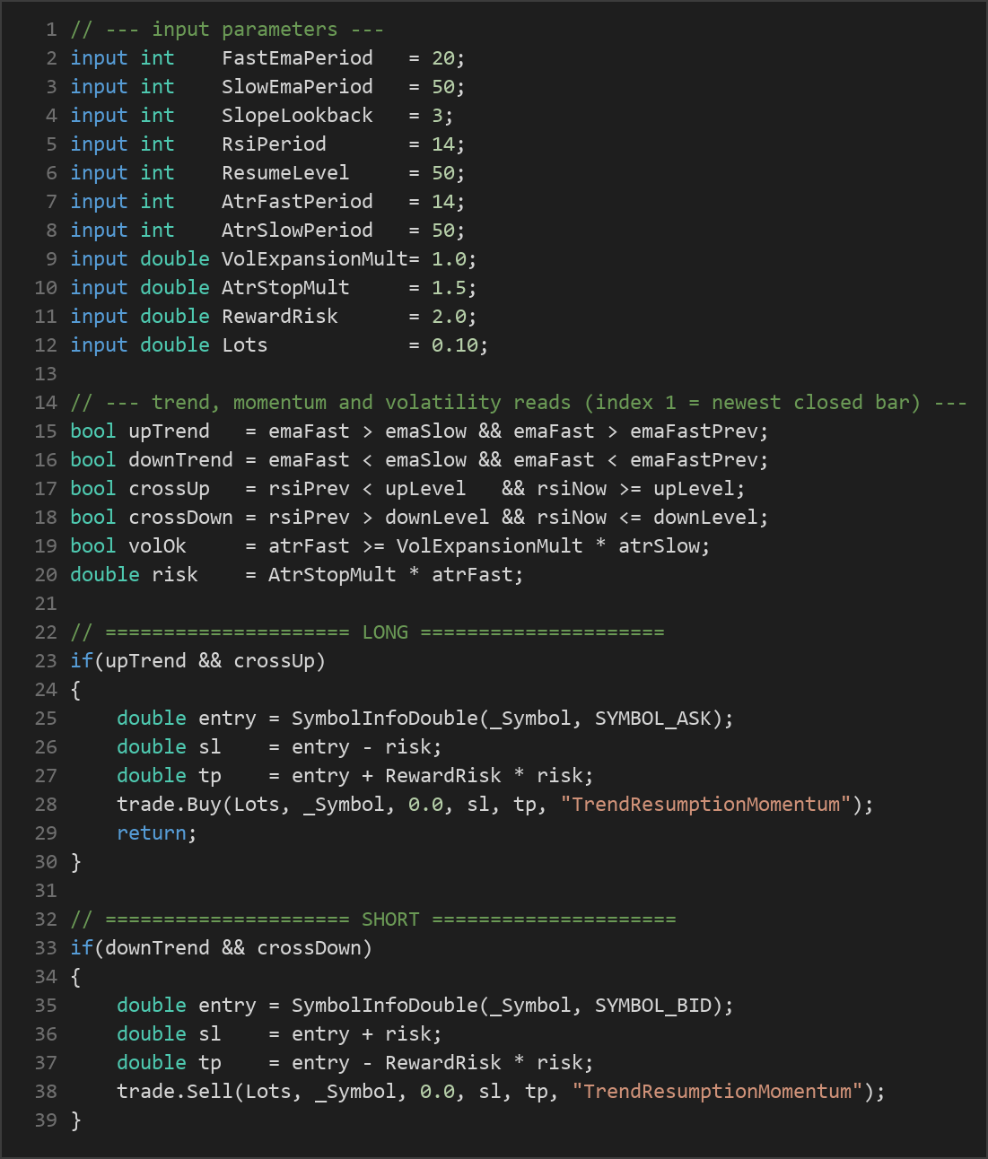
Task: Click the volOk variable on line 19
Action: (157, 546)
